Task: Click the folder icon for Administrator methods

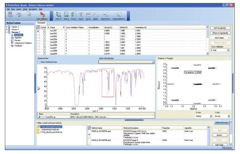Action: click(x=38, y=130)
